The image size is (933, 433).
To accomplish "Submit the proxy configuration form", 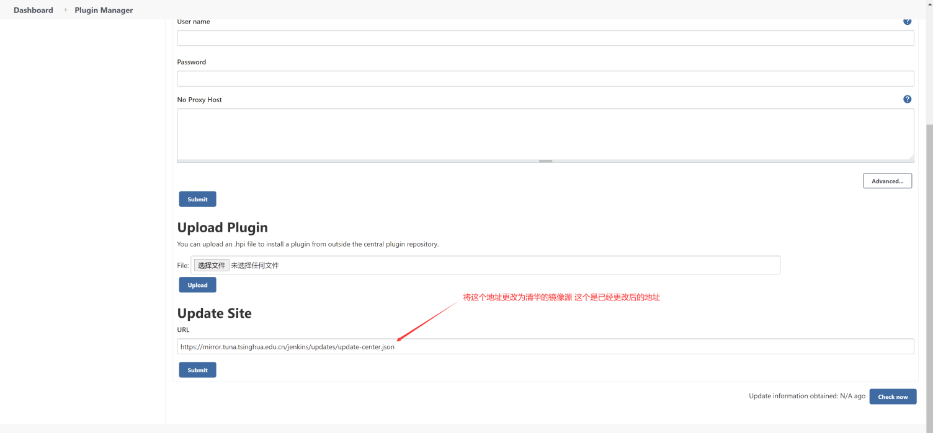I will pos(197,199).
